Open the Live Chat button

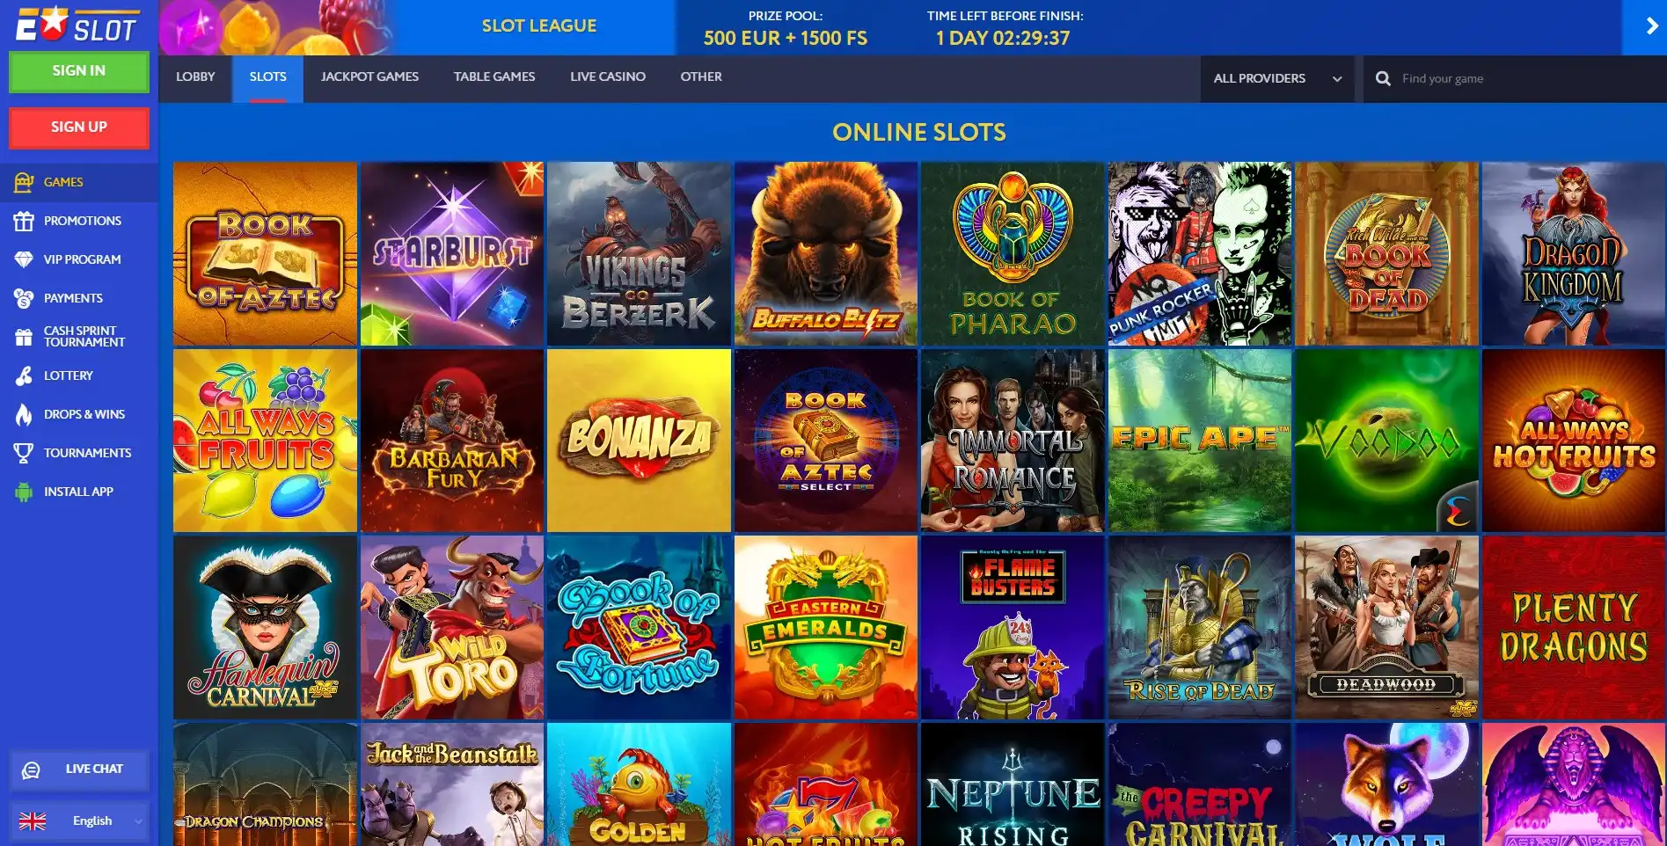pyautogui.click(x=79, y=769)
